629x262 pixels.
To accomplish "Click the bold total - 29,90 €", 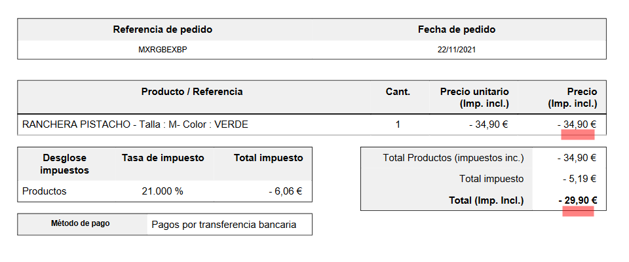I will (x=578, y=200).
